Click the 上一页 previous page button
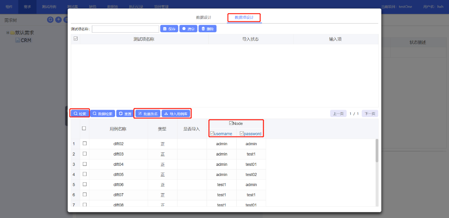The height and width of the screenshot is (218, 449). (338, 114)
